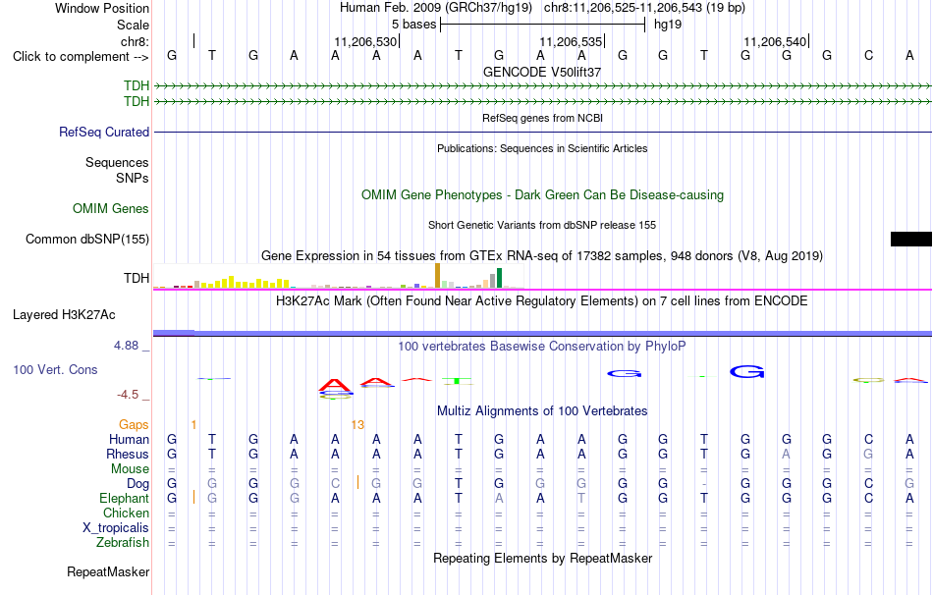Image resolution: width=933 pixels, height=595 pixels.
Task: Click the Layered H3K27Ac label
Action: click(x=64, y=315)
